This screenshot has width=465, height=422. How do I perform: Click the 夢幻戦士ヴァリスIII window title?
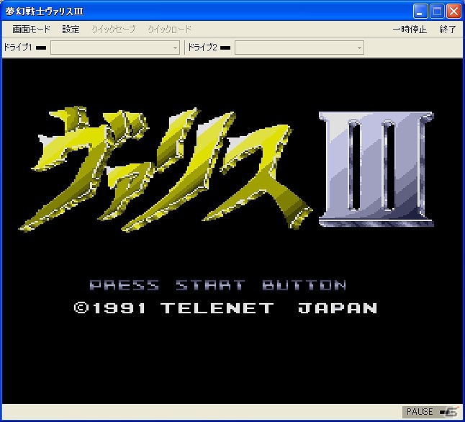click(x=44, y=12)
